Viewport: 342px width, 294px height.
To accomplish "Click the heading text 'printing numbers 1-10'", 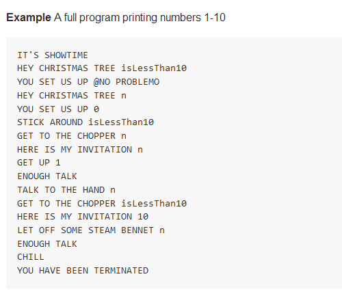I will click(x=174, y=18).
